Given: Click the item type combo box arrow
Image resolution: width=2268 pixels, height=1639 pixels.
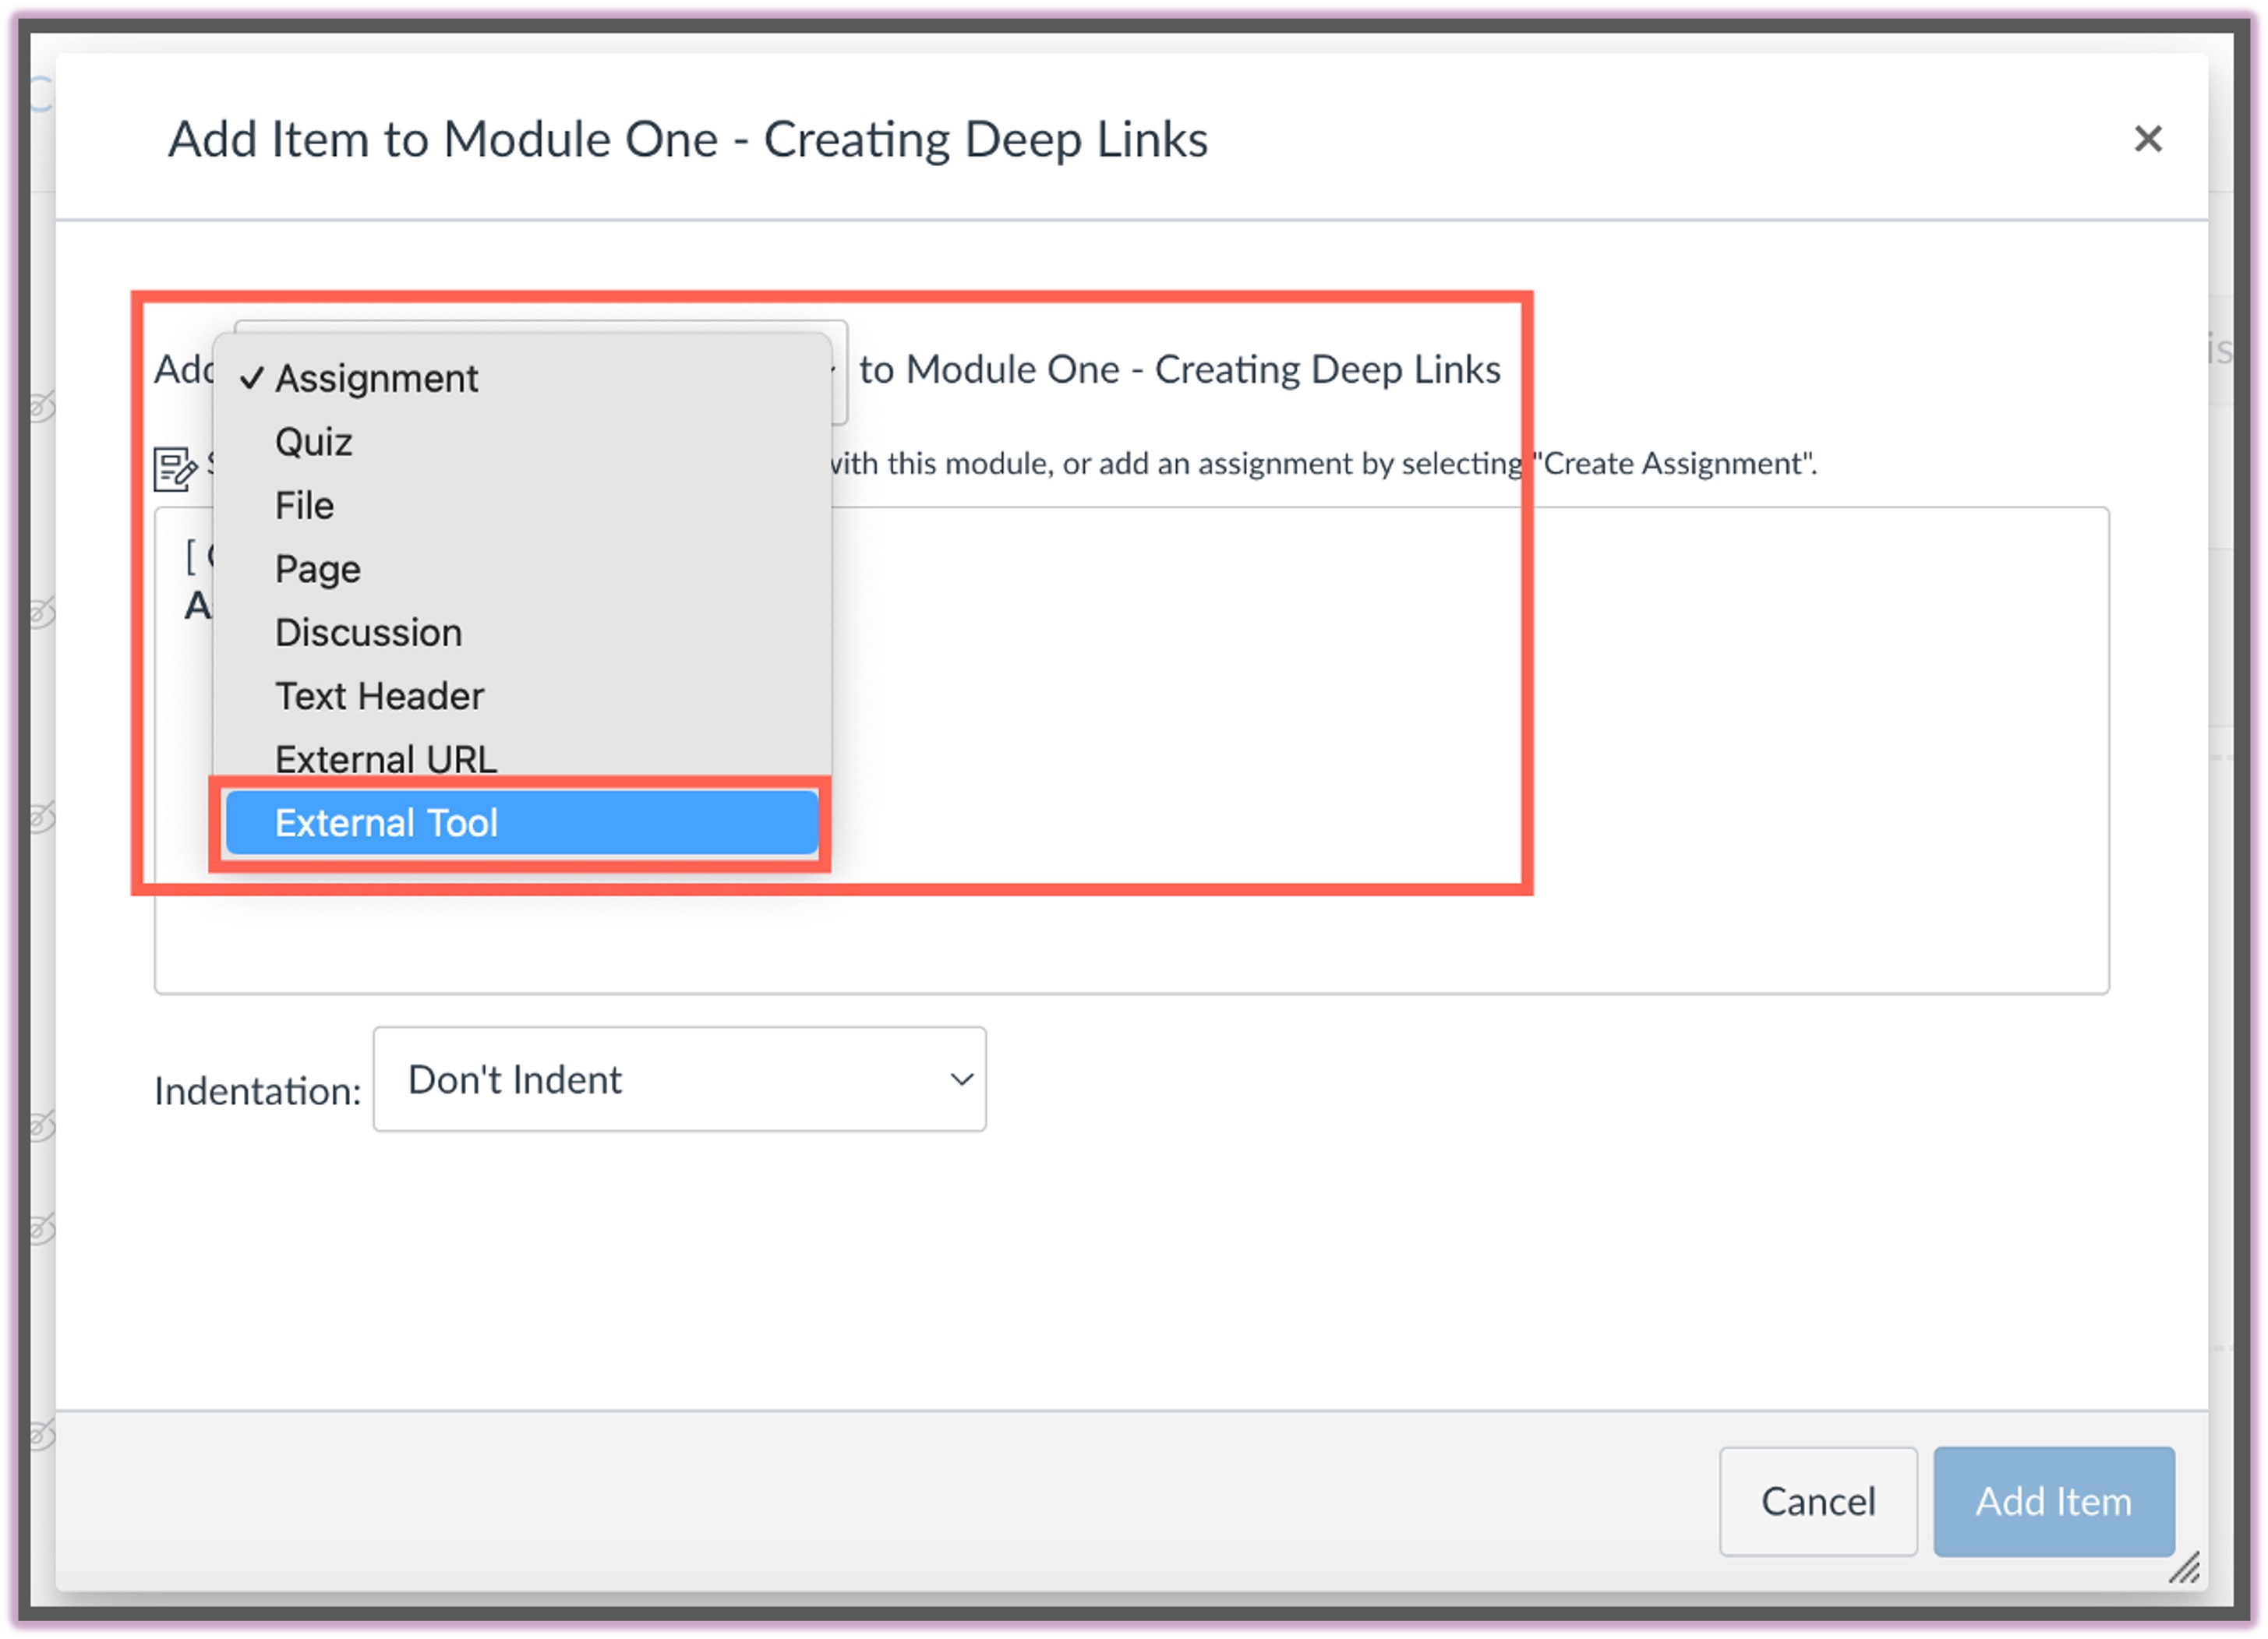Looking at the screenshot, I should tap(838, 370).
